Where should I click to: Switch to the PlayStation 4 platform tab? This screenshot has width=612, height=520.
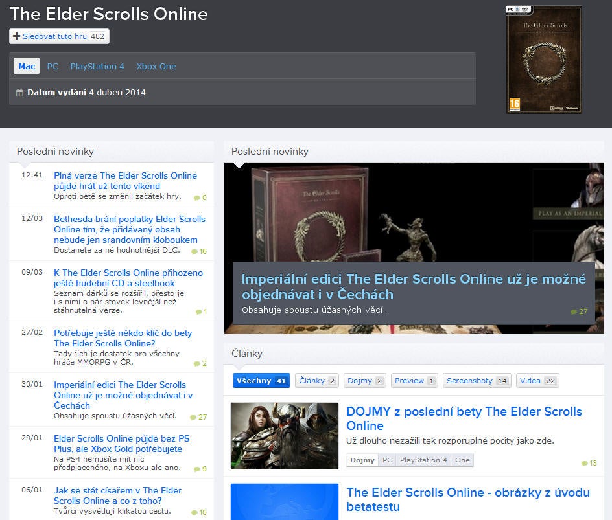[x=97, y=66]
